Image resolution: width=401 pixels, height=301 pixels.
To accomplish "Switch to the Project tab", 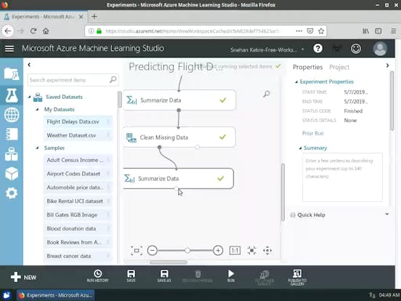I will click(339, 67).
